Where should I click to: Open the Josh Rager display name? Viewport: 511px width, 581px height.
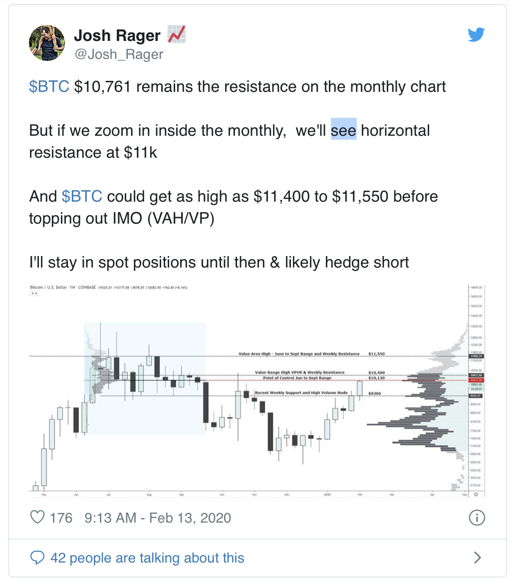pos(117,35)
